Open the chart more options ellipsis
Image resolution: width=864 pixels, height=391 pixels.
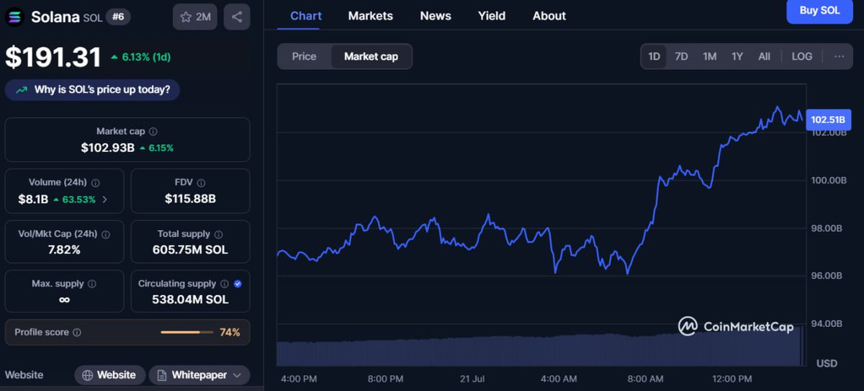coord(839,56)
